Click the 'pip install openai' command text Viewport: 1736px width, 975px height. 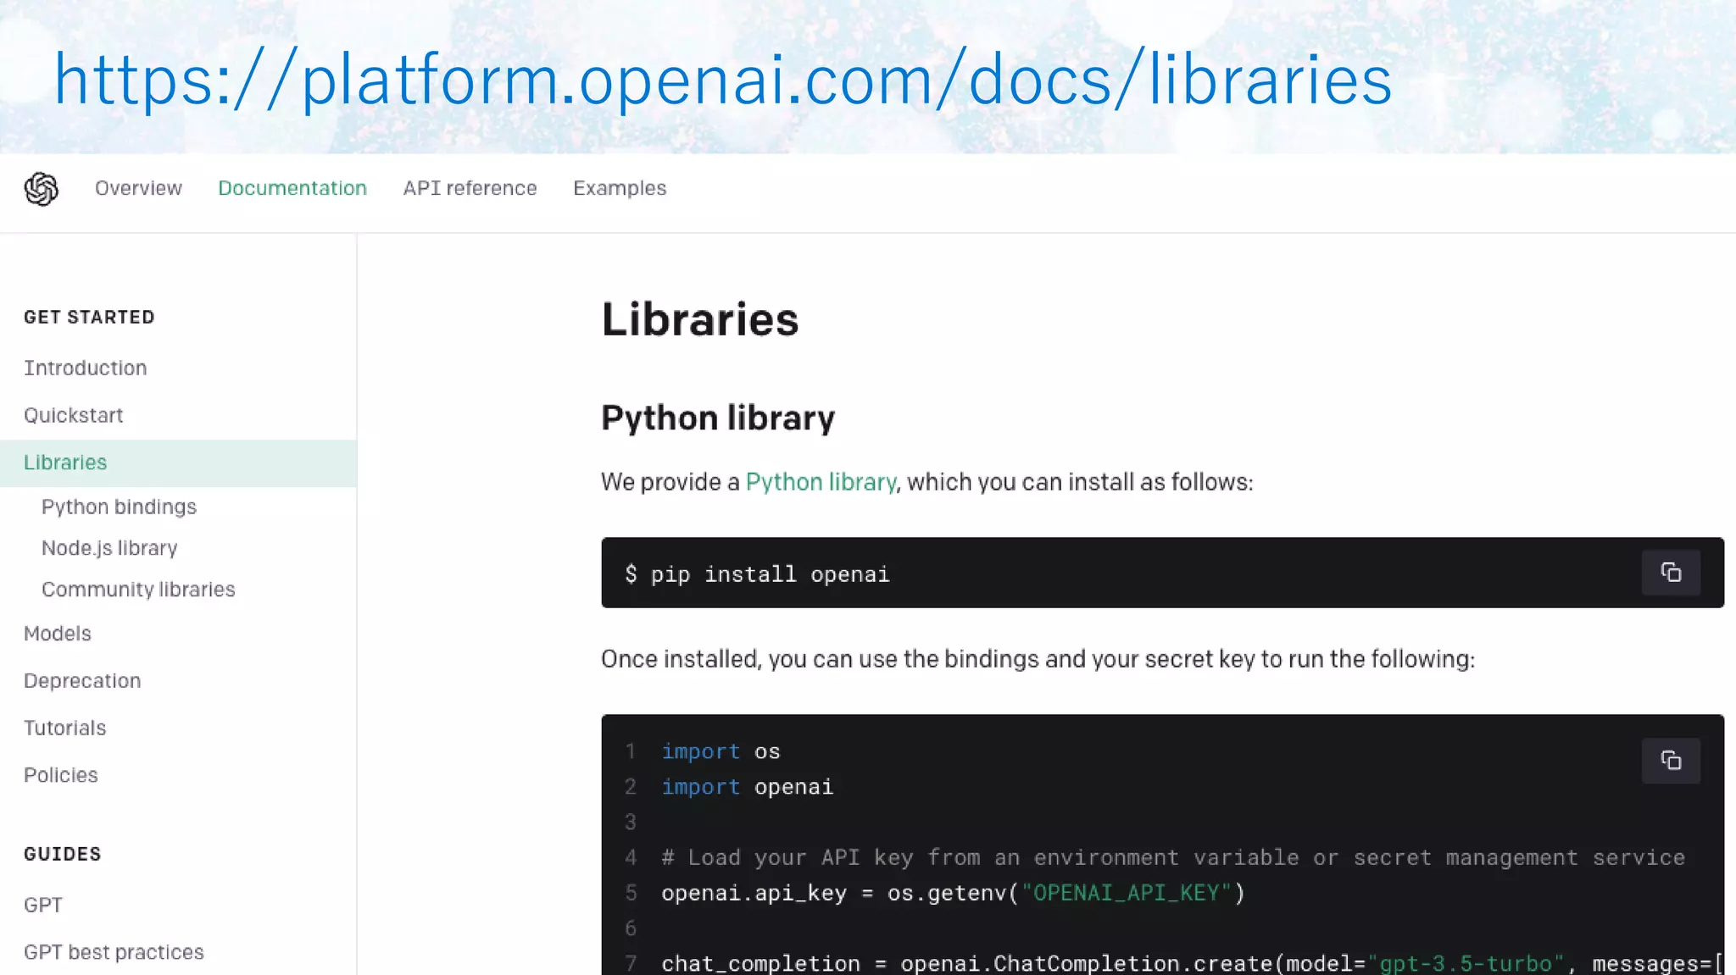click(x=770, y=574)
